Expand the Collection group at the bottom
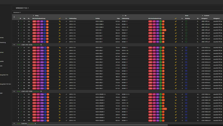The width and height of the screenshot is (223, 126). (14, 123)
